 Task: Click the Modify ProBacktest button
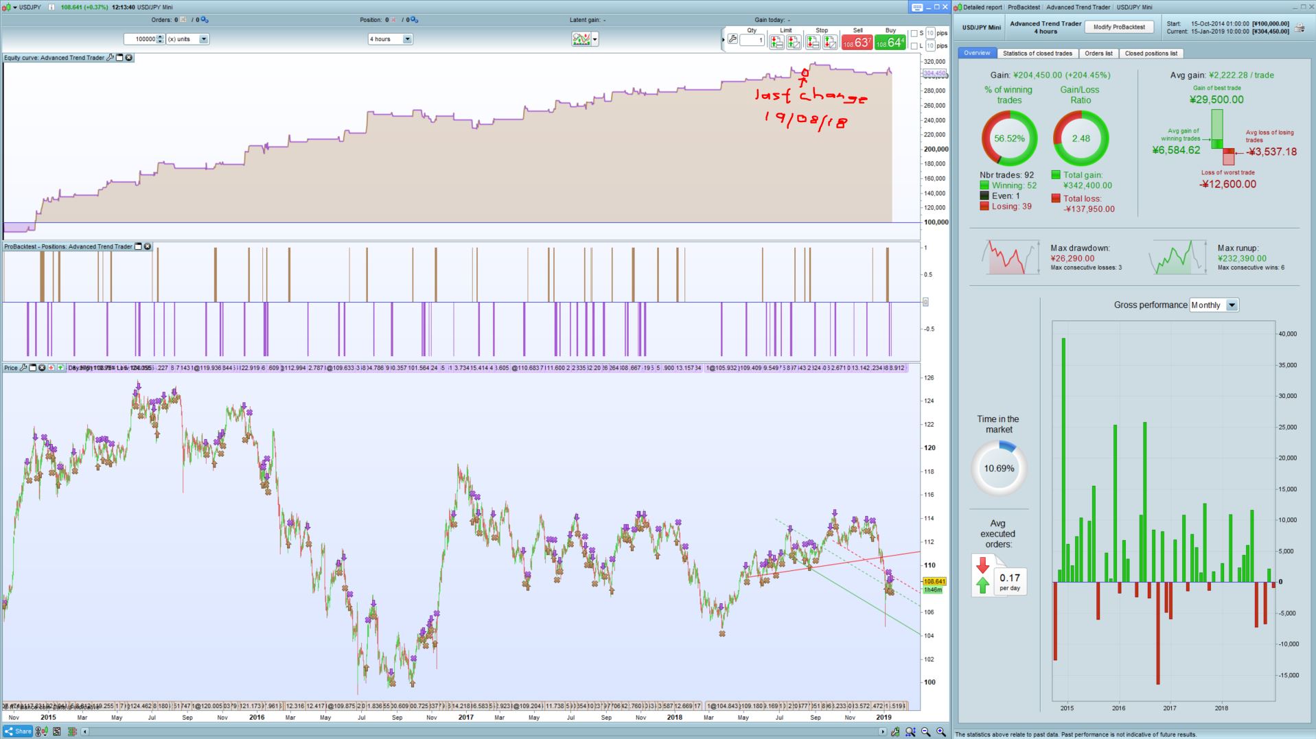pos(1119,27)
